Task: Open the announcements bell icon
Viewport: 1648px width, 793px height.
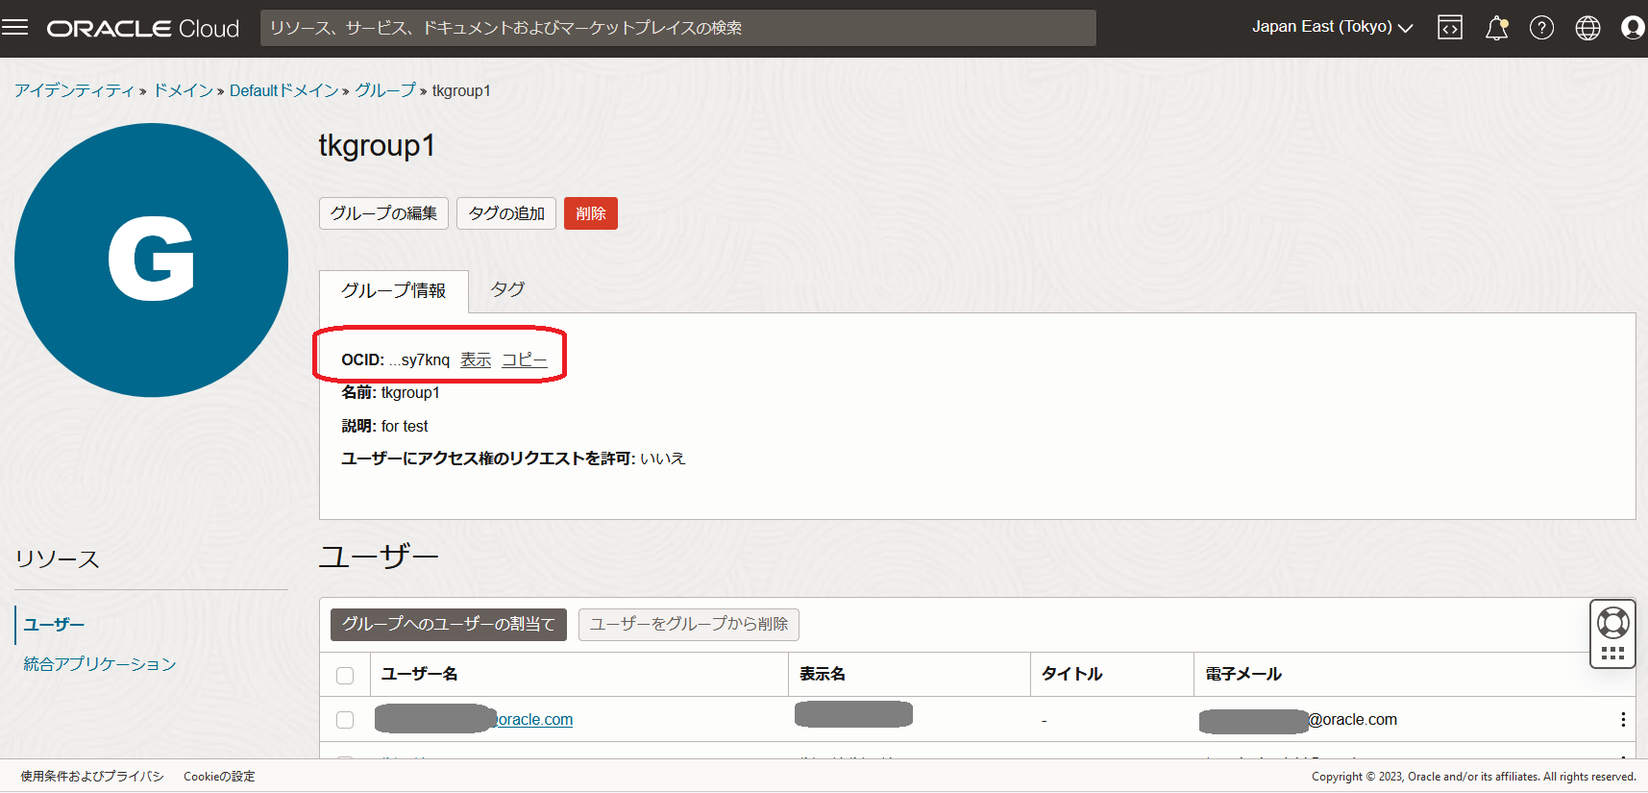Action: pyautogui.click(x=1496, y=28)
